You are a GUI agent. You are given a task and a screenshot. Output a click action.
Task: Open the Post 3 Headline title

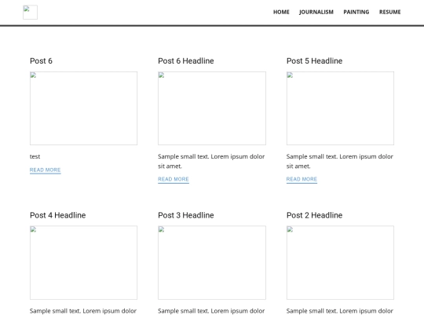[x=186, y=215]
